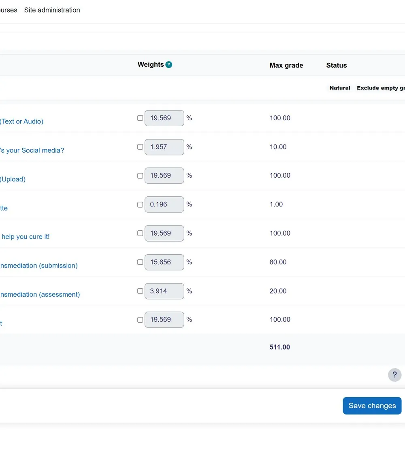Click the max grade value 80.00
This screenshot has width=405, height=457.
pos(278,262)
